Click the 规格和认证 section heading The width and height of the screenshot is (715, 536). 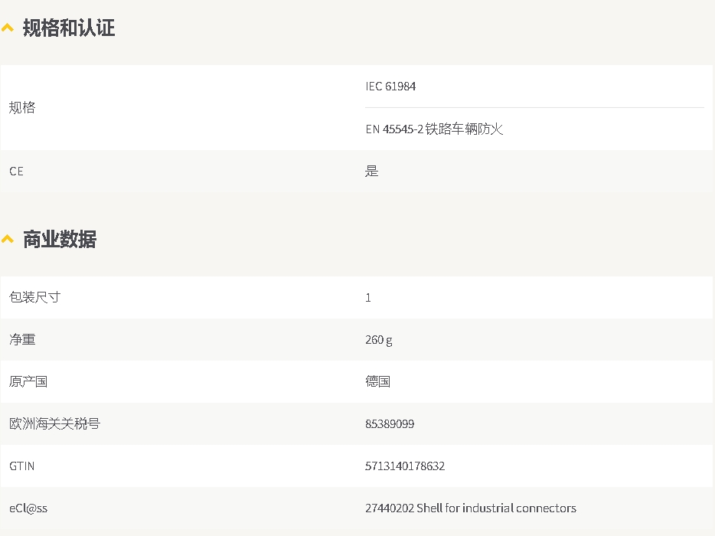click(69, 28)
